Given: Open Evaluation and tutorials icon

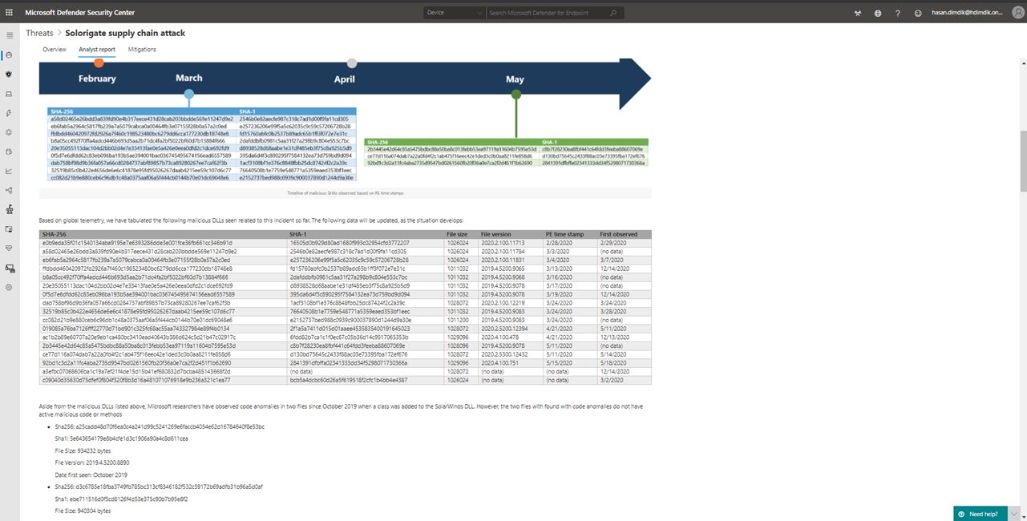Looking at the screenshot, I should click(10, 228).
